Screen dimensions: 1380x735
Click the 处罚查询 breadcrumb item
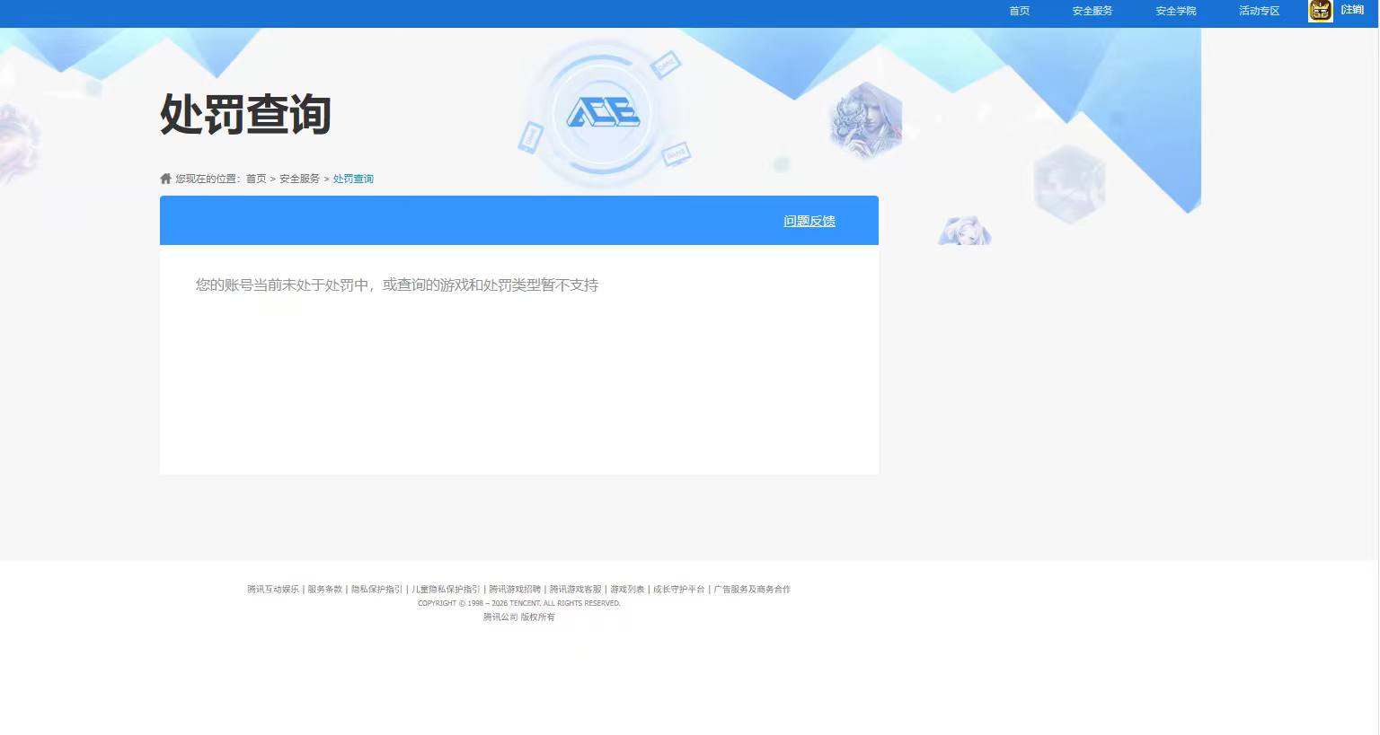tap(353, 179)
